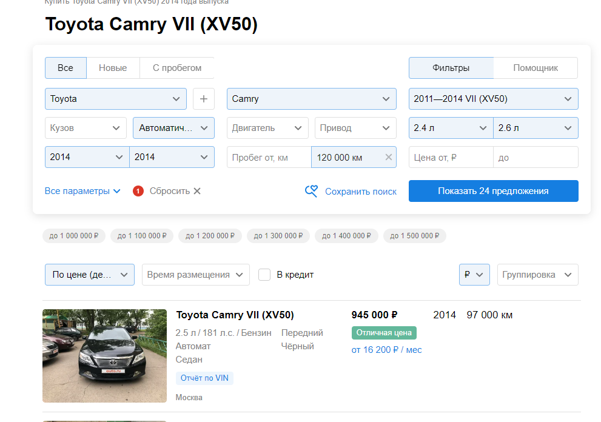Click the Отчёт по VIN badge
Screen dimensions: 601x422
click(204, 378)
